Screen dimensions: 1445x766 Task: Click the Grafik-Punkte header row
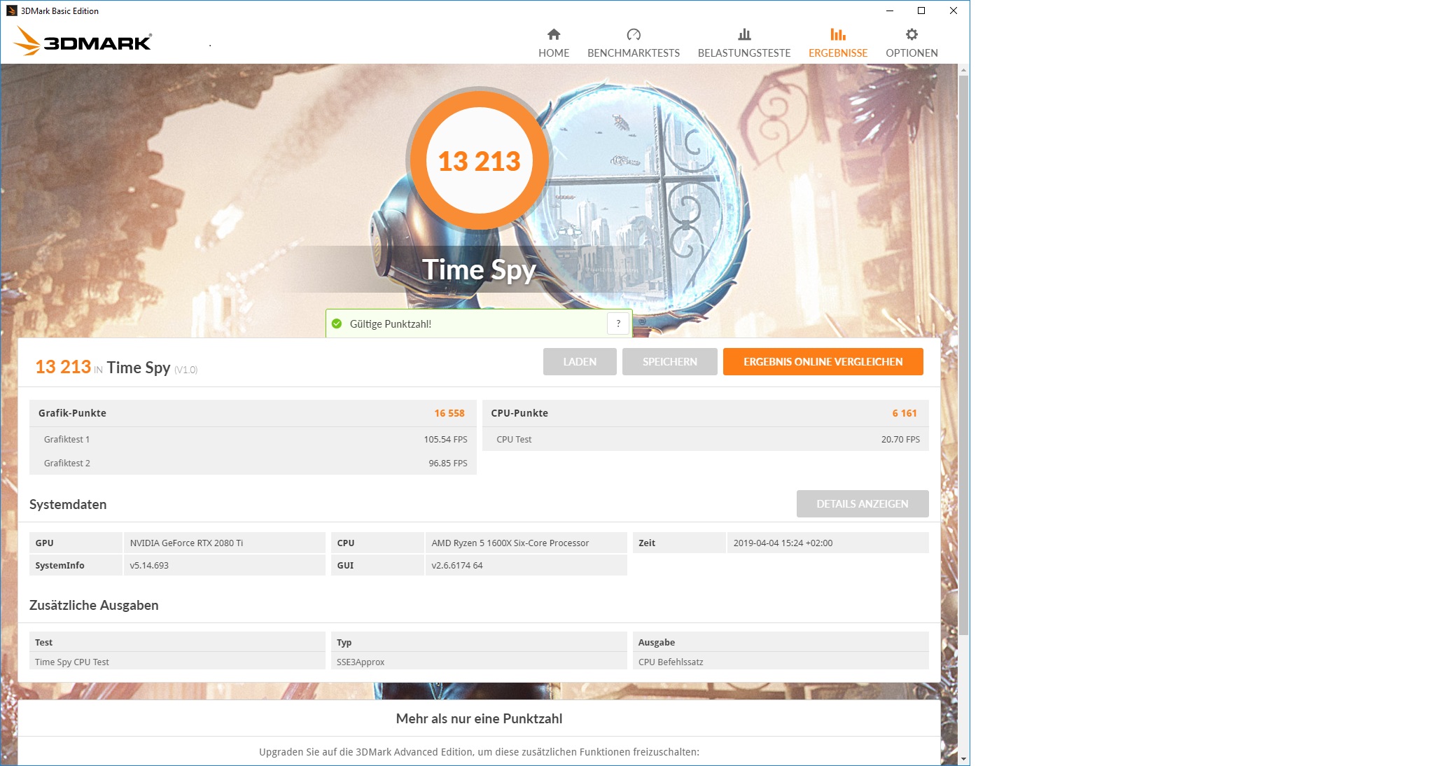click(x=252, y=413)
